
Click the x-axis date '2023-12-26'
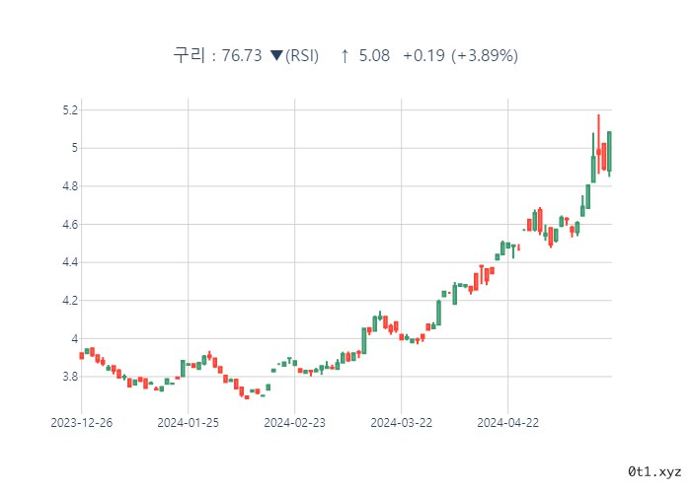pyautogui.click(x=82, y=423)
